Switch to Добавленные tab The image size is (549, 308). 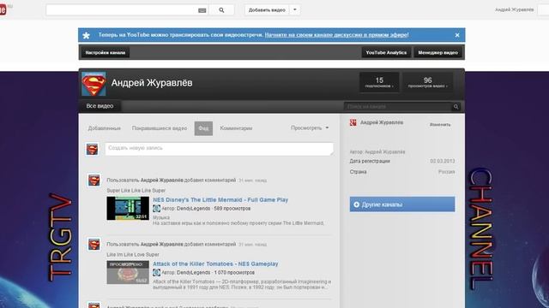click(105, 128)
